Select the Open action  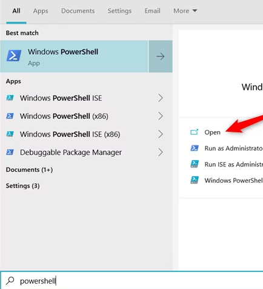(x=212, y=132)
